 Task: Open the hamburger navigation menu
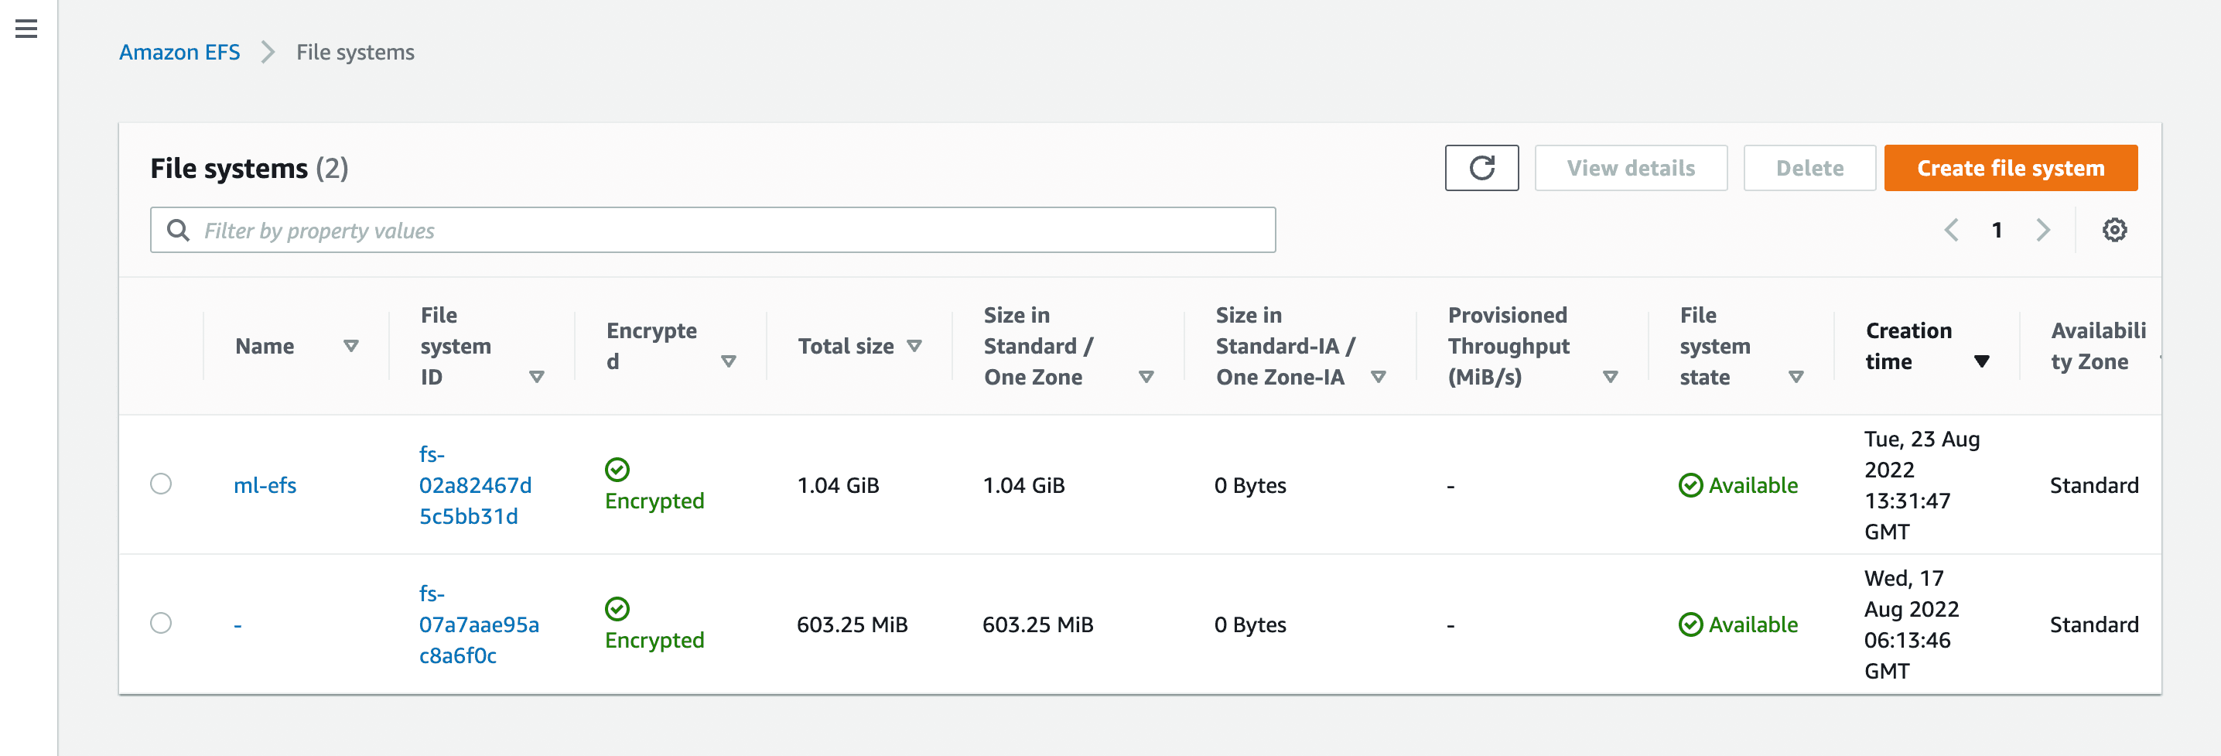pyautogui.click(x=27, y=29)
